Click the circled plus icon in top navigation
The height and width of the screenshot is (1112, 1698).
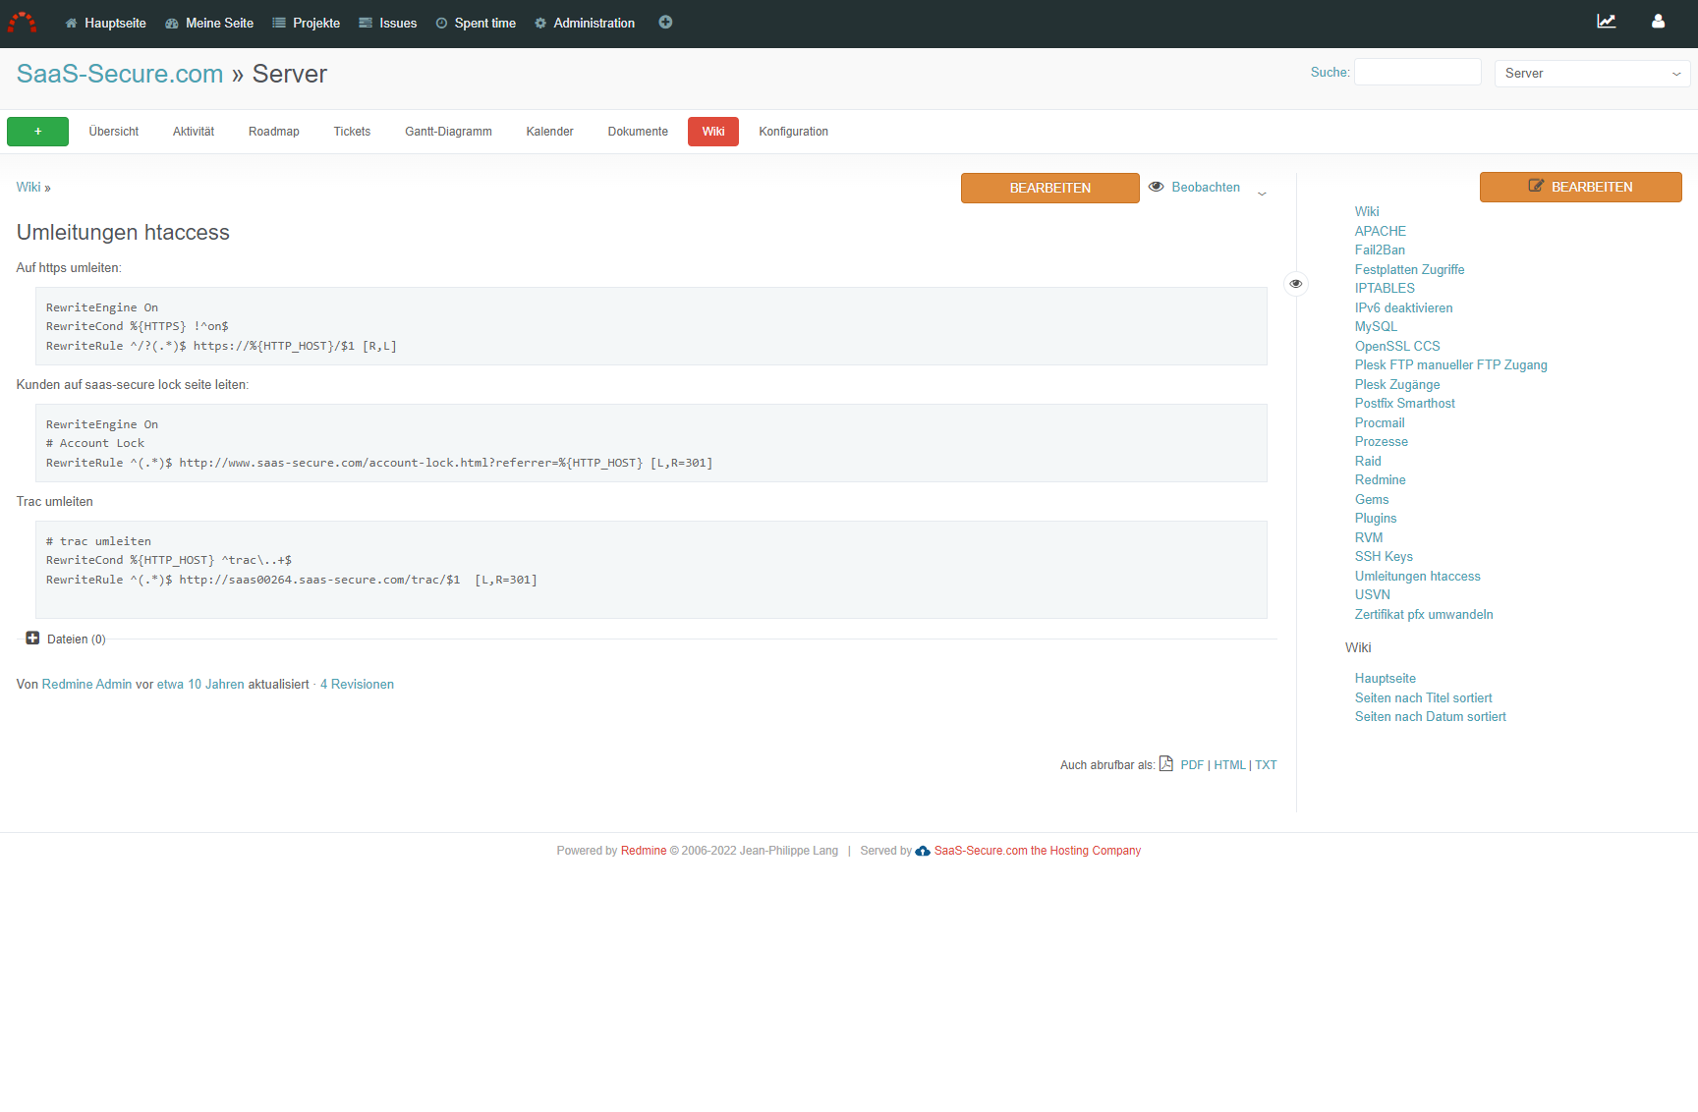[x=665, y=22]
